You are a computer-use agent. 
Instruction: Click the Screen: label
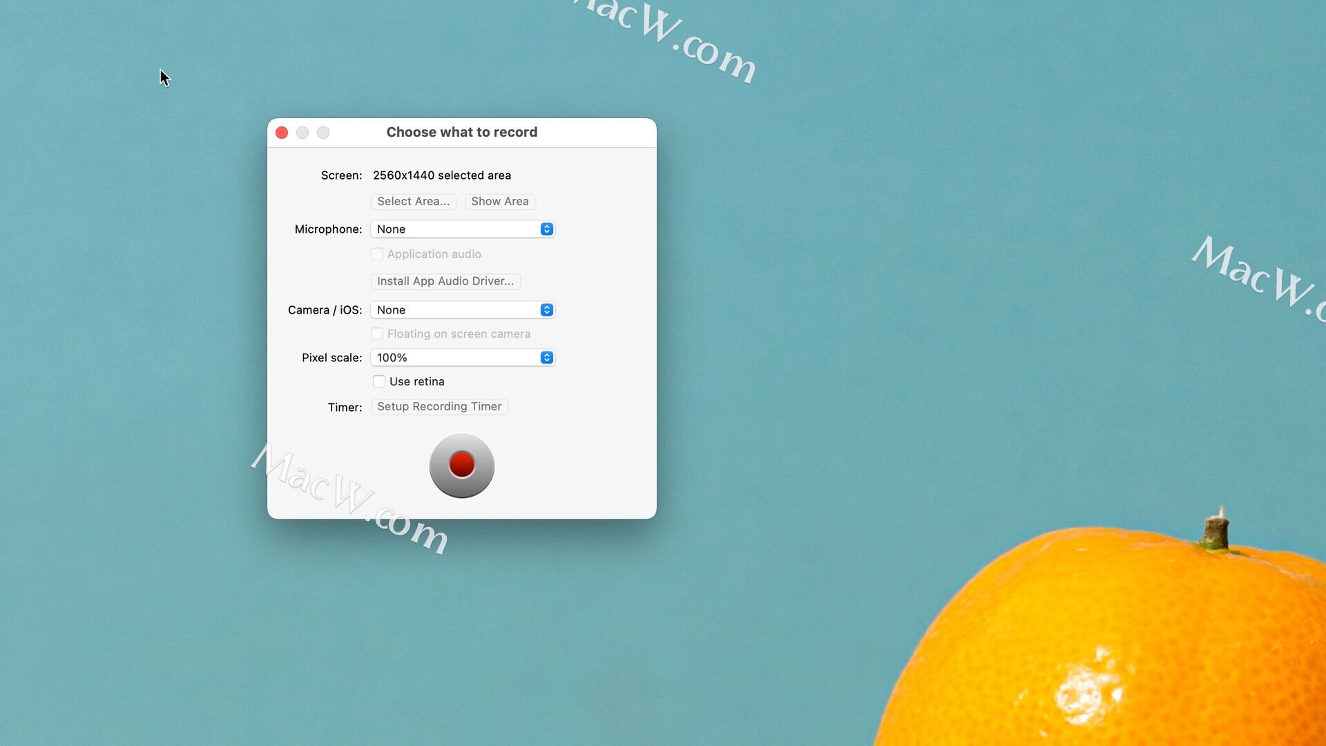(x=341, y=175)
